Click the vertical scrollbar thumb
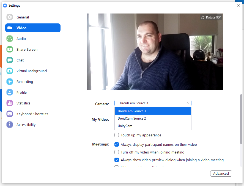 pos(241,119)
